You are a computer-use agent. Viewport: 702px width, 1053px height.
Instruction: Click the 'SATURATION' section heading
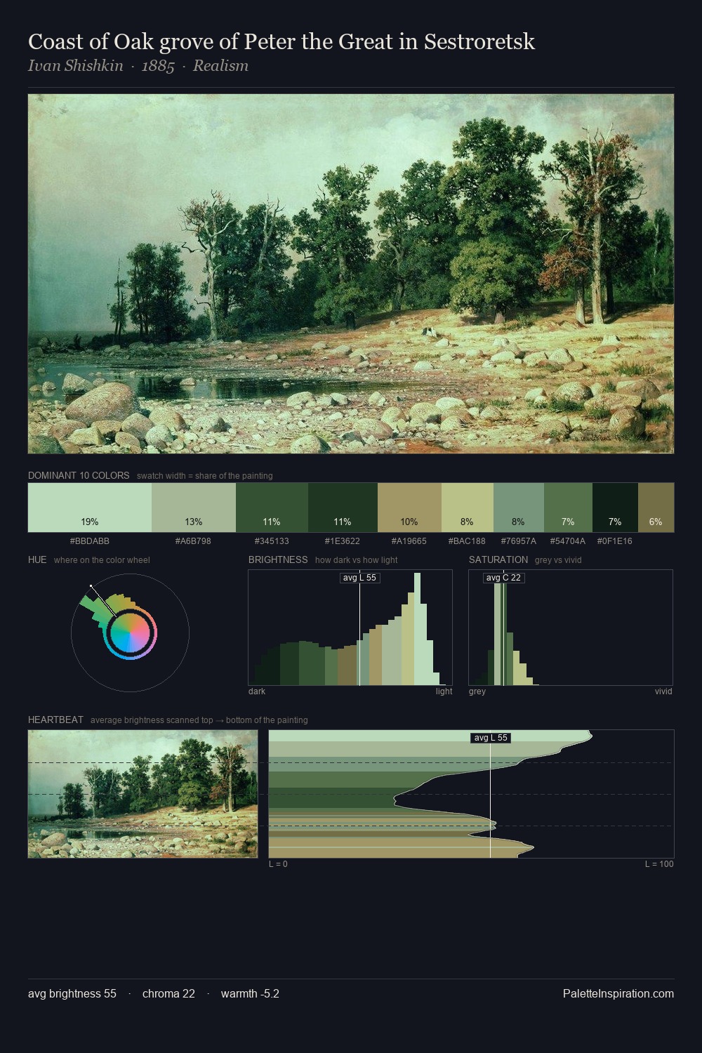(x=498, y=560)
